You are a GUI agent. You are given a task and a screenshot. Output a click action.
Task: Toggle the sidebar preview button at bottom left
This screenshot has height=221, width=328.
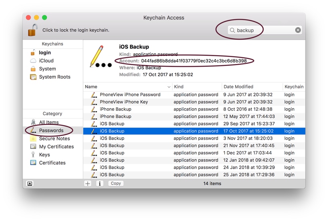pyautogui.click(x=30, y=184)
